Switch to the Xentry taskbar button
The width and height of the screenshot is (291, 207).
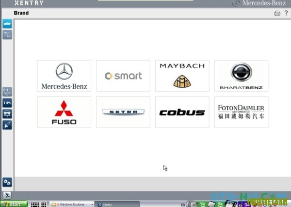pyautogui.click(x=117, y=205)
